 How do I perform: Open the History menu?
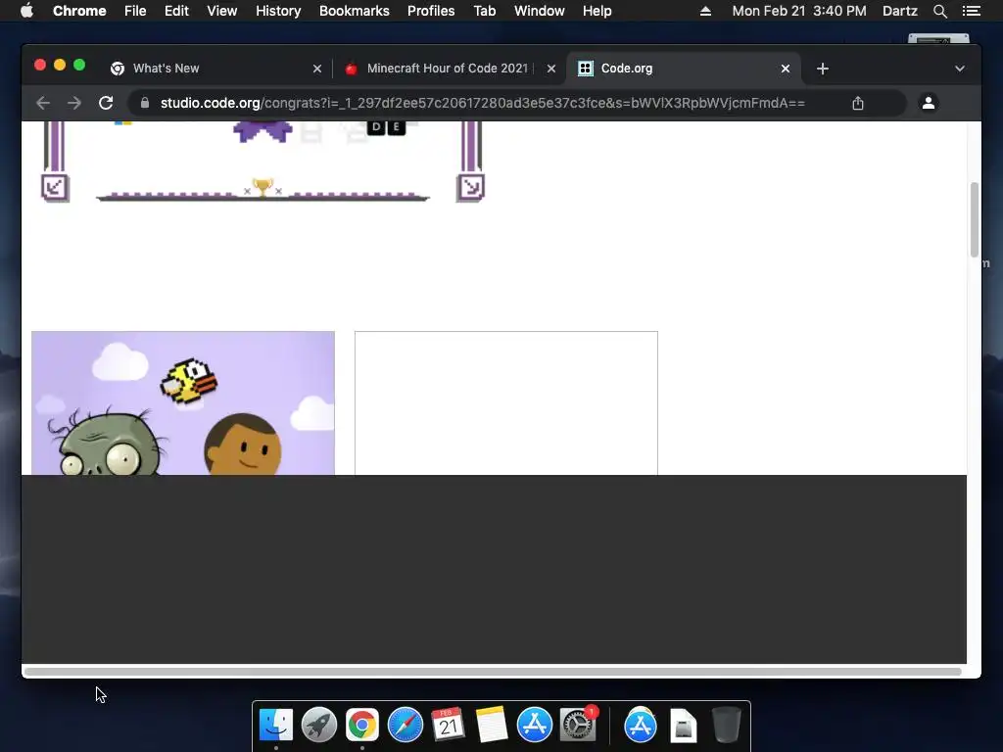coord(278,11)
